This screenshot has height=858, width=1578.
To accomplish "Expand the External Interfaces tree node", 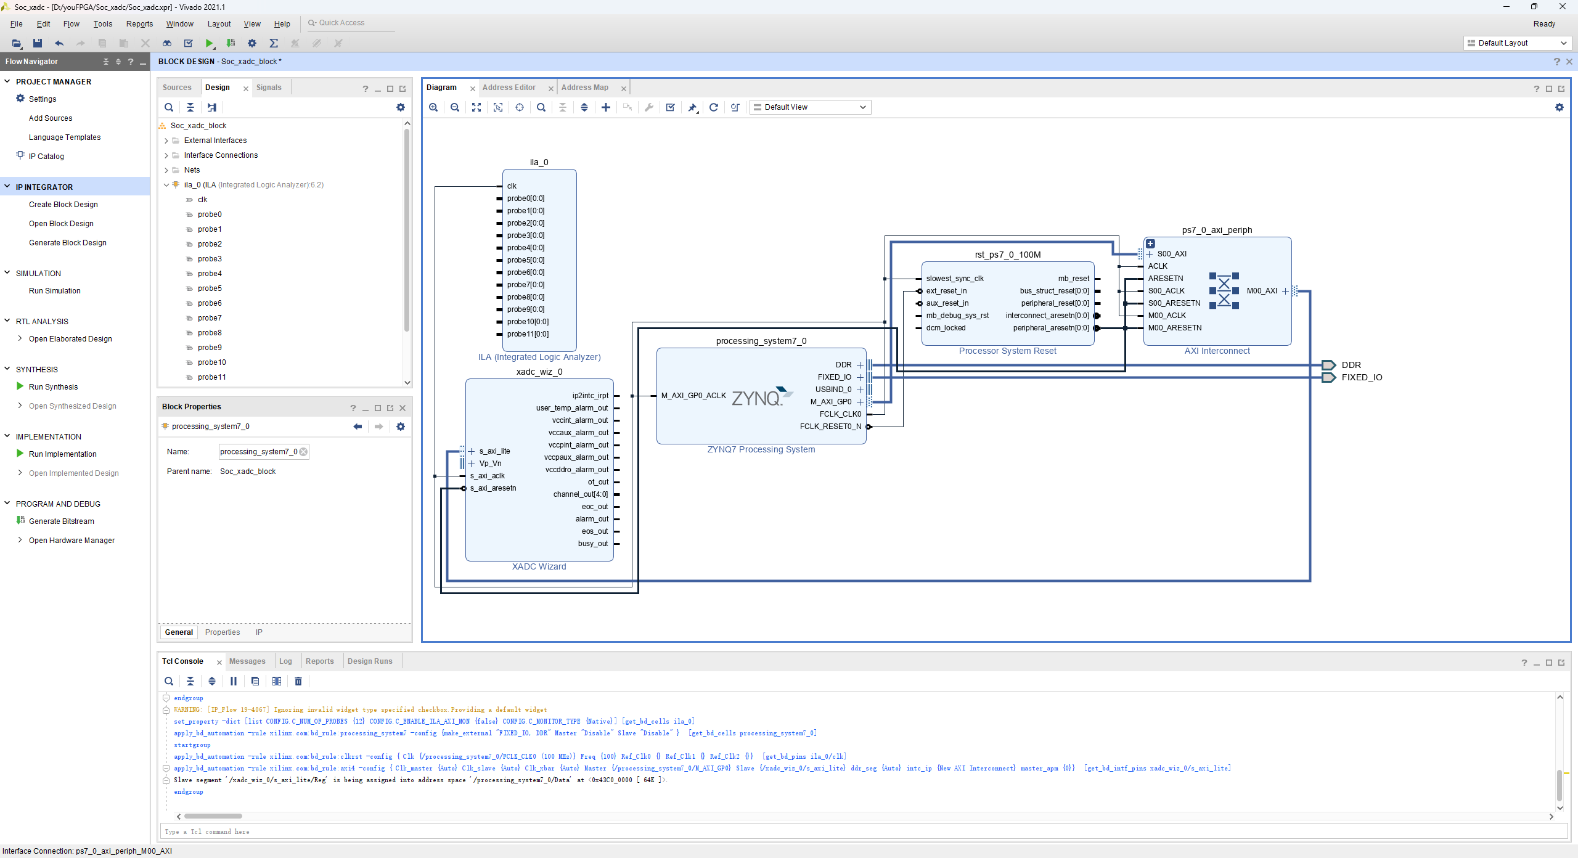I will (x=166, y=141).
